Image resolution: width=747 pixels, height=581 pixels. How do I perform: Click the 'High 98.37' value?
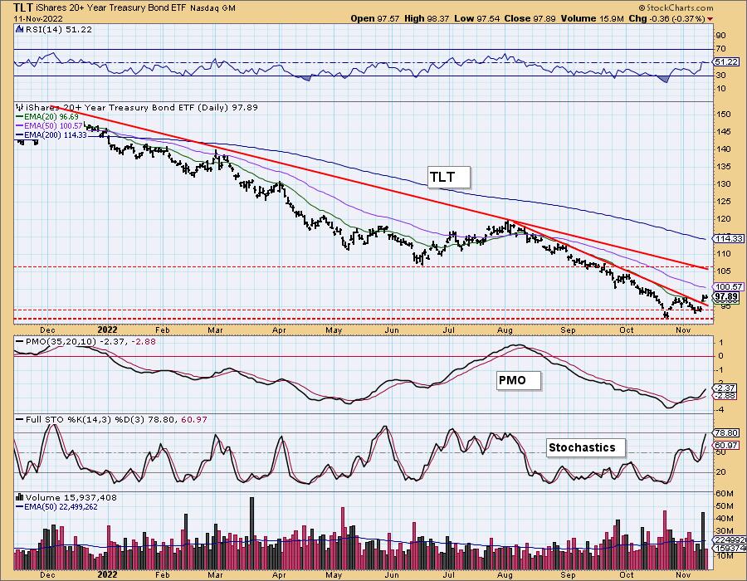click(x=427, y=18)
